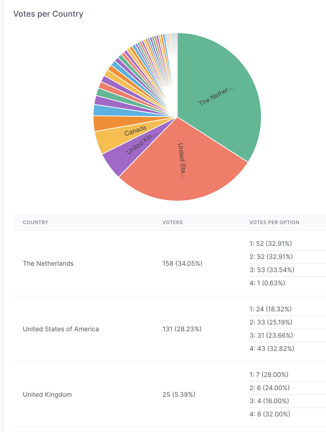Click option row '1: 52 (32.91%)'

[288, 244]
